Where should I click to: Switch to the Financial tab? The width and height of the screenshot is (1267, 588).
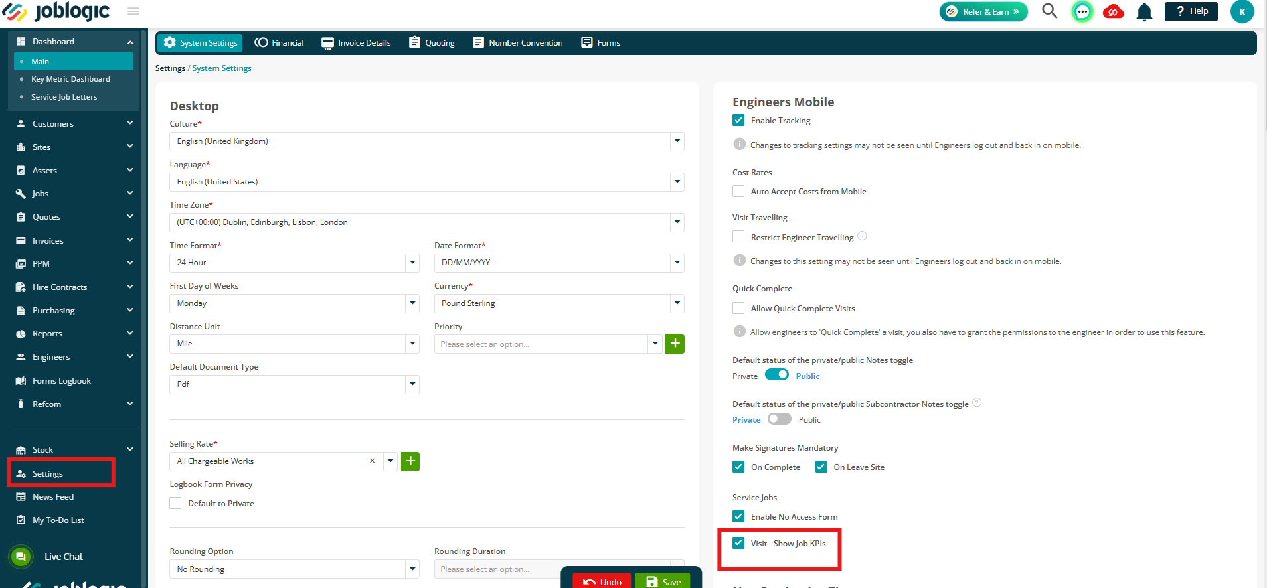coord(280,42)
